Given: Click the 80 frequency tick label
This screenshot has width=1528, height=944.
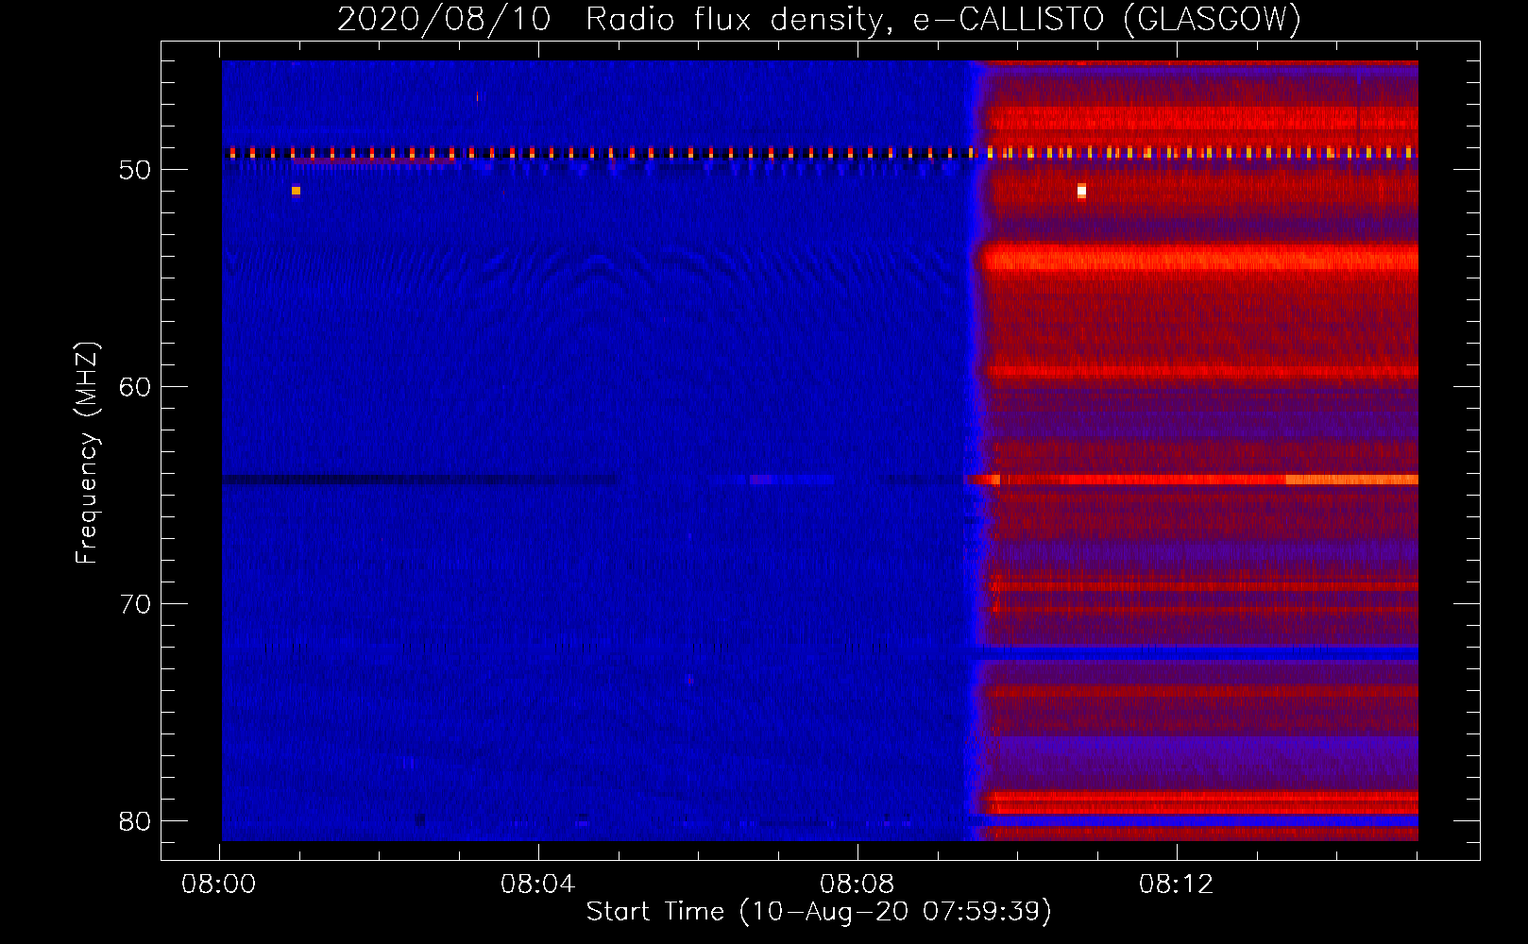Looking at the screenshot, I should click(135, 821).
